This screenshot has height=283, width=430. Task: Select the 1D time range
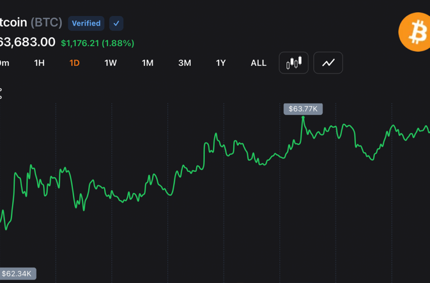[x=74, y=63]
